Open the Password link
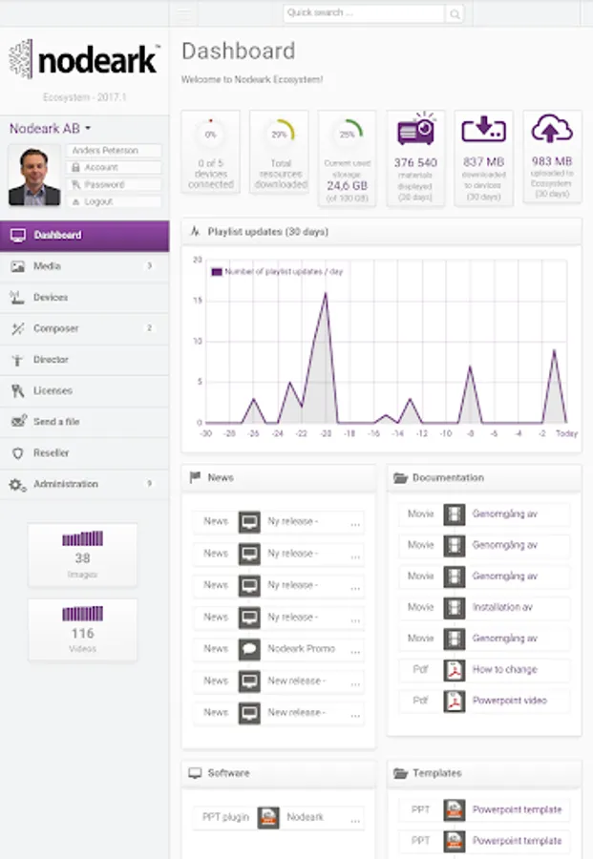593x859 pixels. [x=114, y=184]
